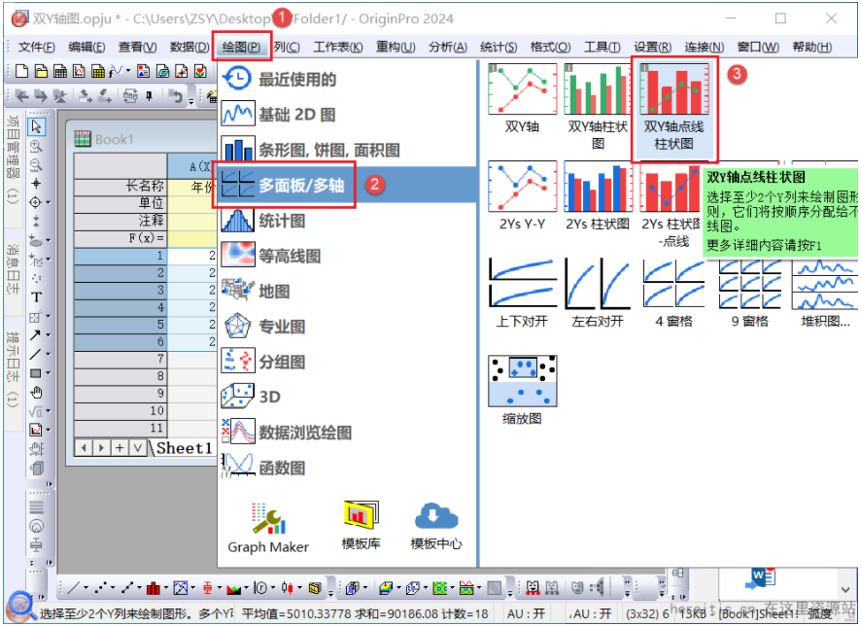Open Graph Maker

(268, 528)
